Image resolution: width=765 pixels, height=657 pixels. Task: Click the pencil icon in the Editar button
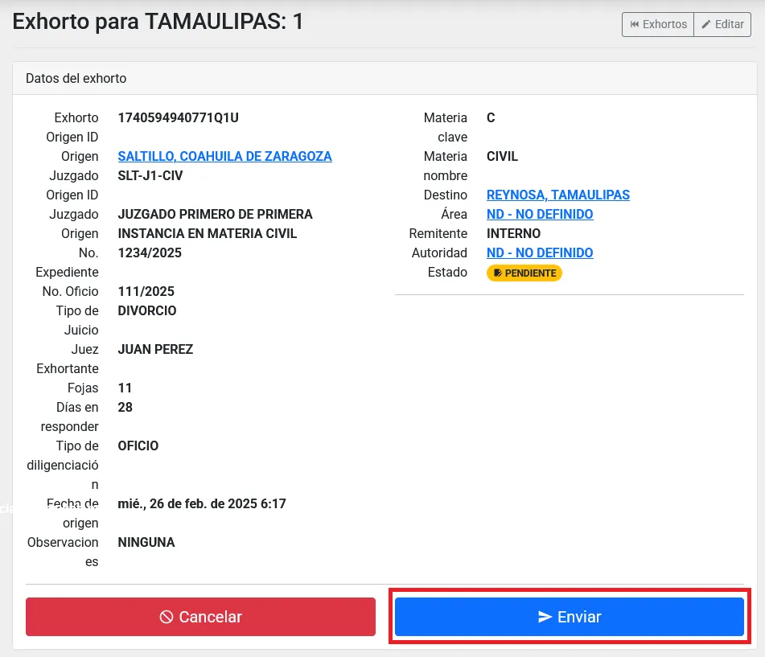(706, 24)
